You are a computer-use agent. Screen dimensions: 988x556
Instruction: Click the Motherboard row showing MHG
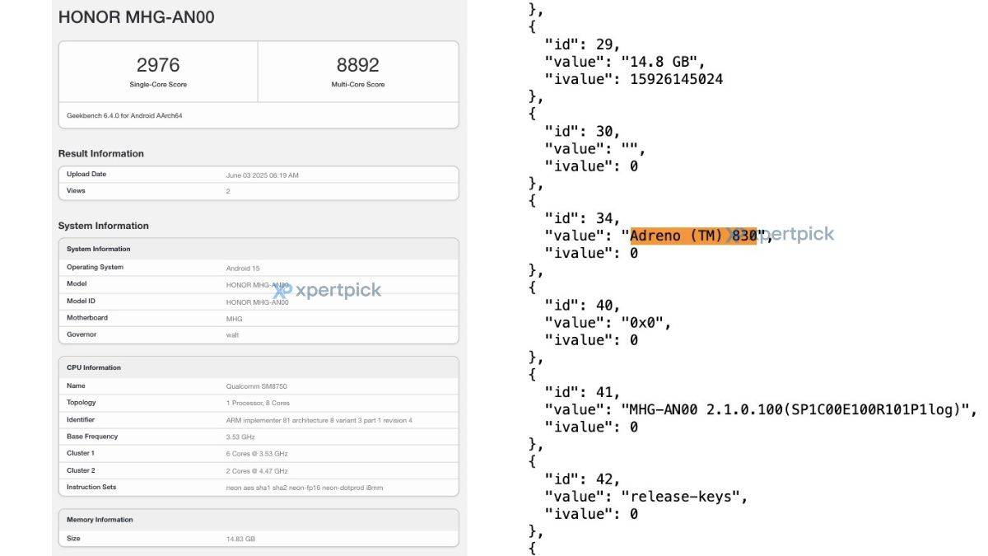258,318
